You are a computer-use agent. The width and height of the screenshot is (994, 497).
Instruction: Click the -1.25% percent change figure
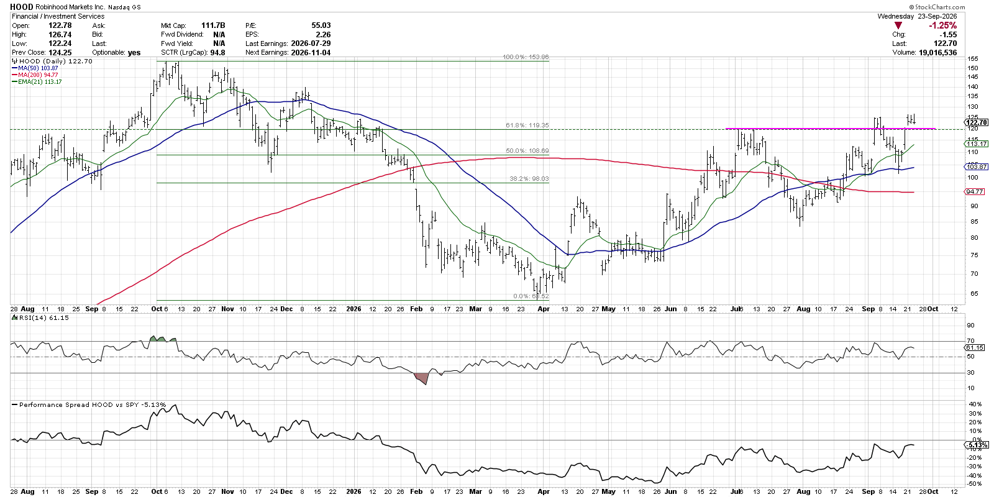(x=942, y=25)
